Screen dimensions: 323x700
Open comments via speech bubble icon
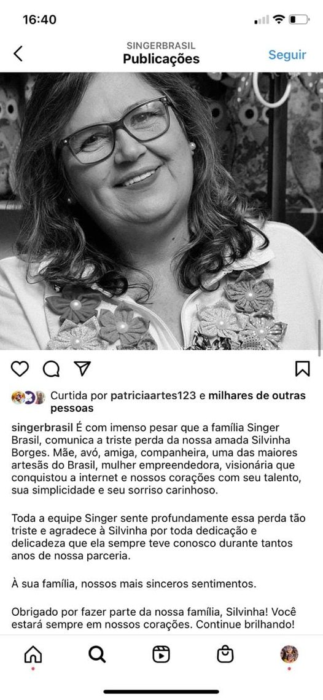pos(51,369)
